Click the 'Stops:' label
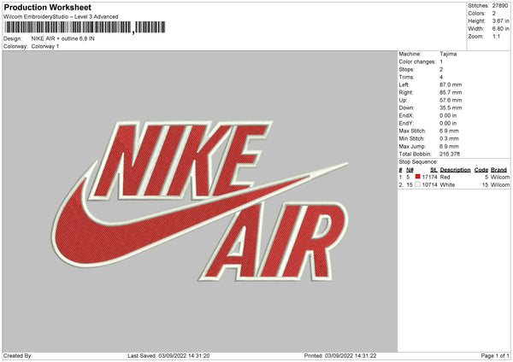 pos(406,70)
